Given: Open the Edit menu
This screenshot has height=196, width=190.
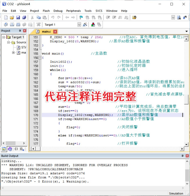Looking at the screenshot, I should point(13,11).
